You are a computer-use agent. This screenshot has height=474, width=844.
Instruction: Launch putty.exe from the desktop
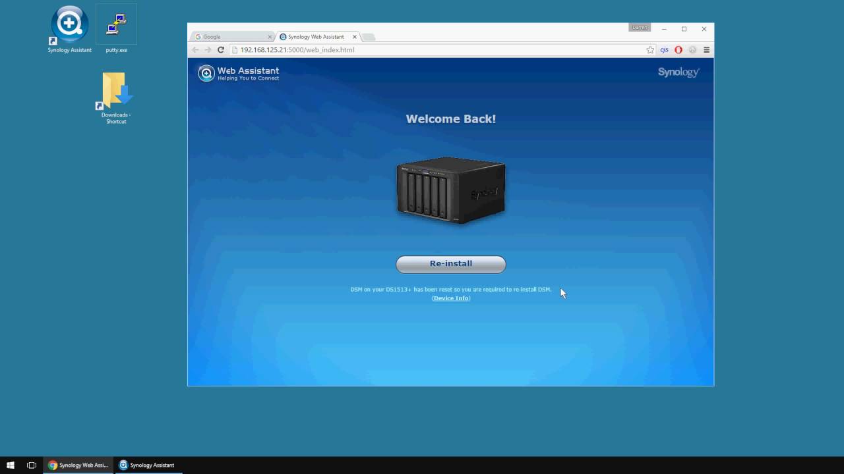pos(116,29)
